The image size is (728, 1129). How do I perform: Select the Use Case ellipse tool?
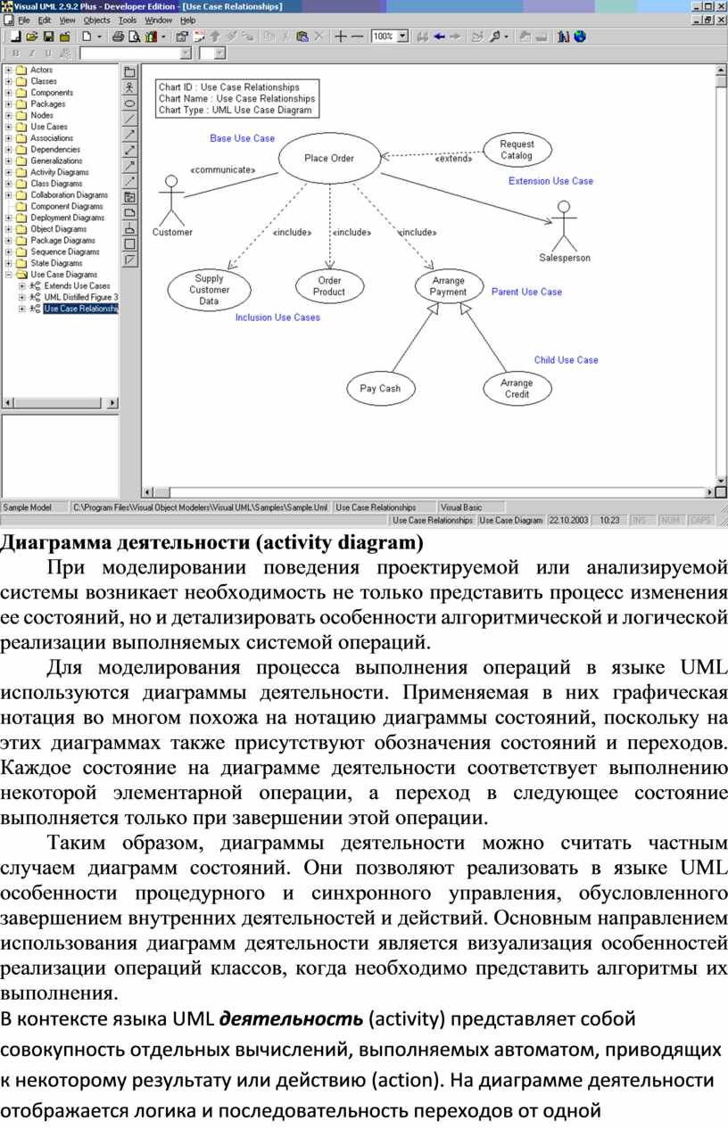pos(130,103)
